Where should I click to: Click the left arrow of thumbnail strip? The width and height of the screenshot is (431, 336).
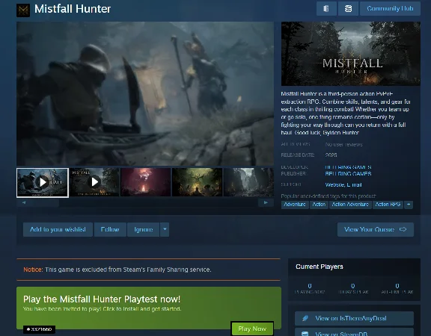[24, 202]
